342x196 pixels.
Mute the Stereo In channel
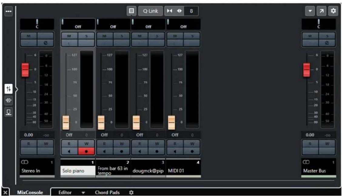(29, 36)
